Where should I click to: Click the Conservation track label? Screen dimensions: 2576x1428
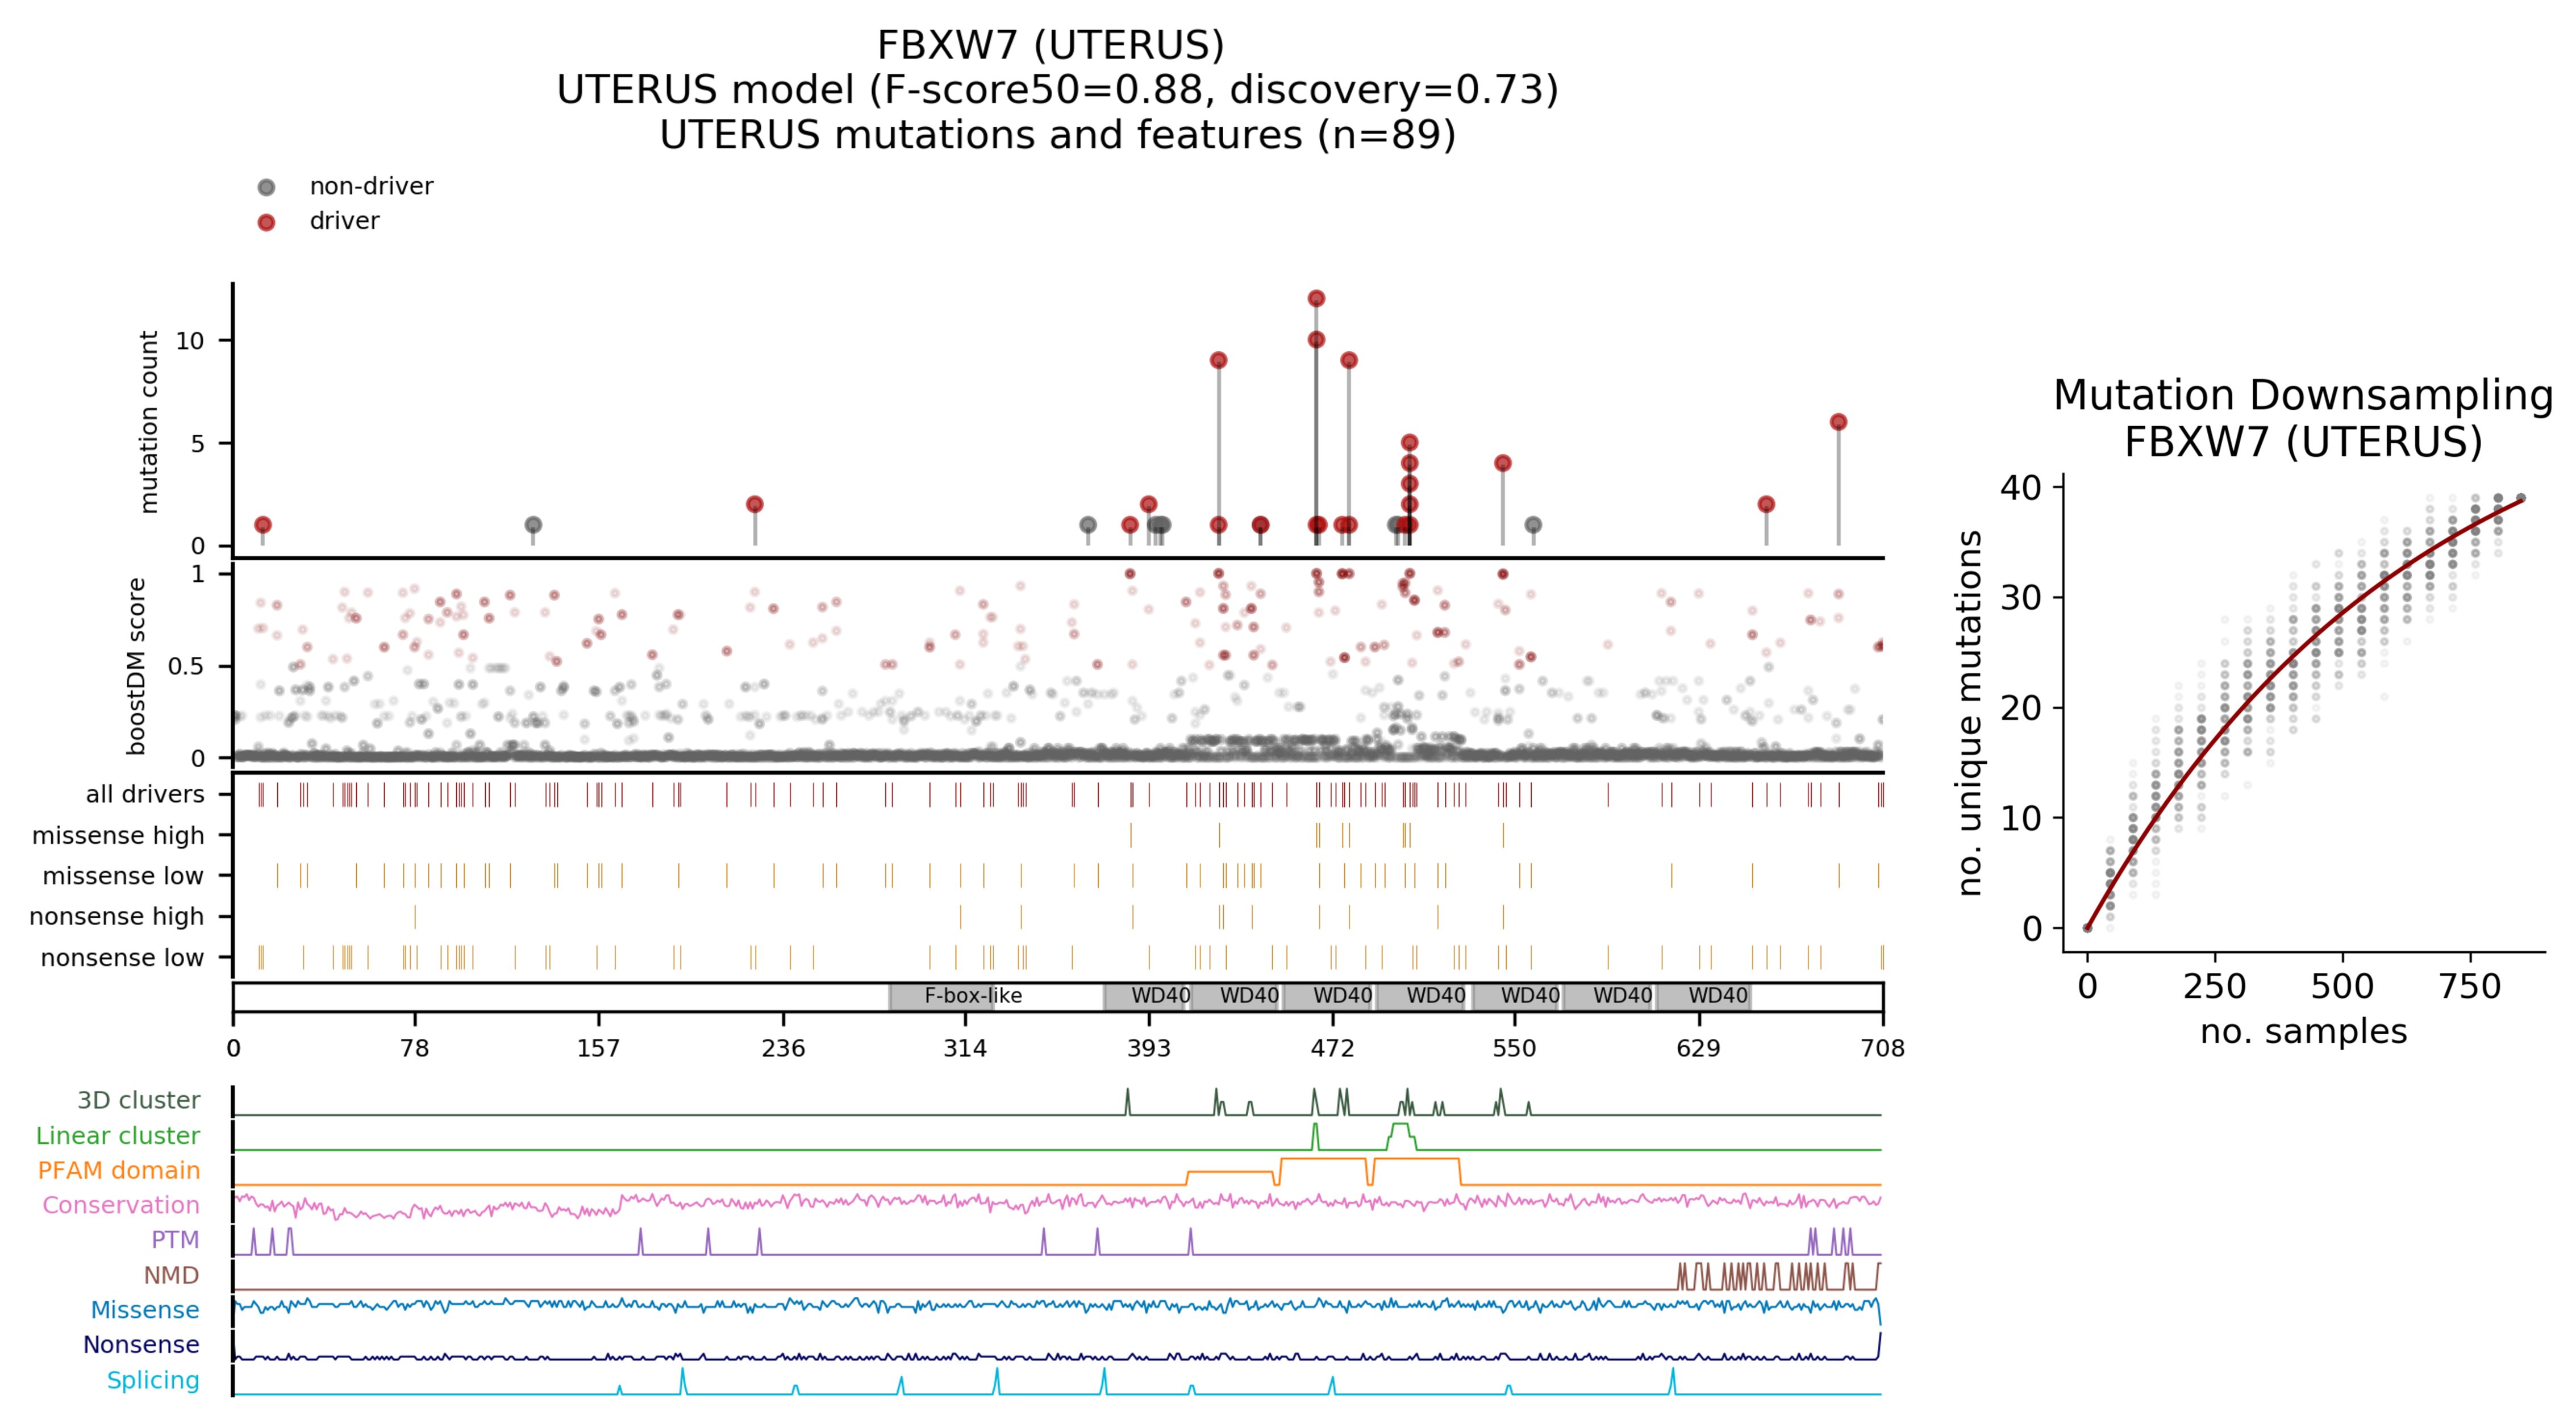(120, 1205)
